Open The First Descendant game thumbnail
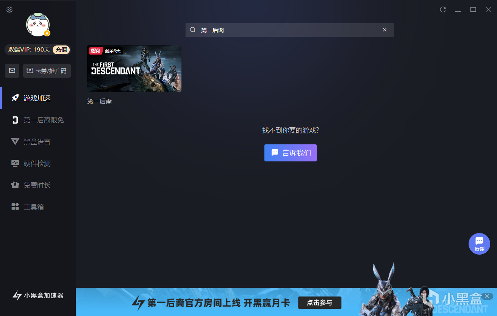Image resolution: width=497 pixels, height=316 pixels. (x=134, y=69)
